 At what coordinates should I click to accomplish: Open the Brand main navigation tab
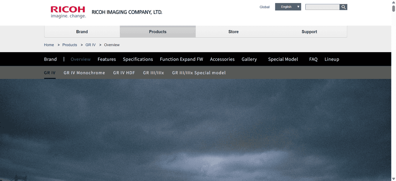(x=82, y=32)
